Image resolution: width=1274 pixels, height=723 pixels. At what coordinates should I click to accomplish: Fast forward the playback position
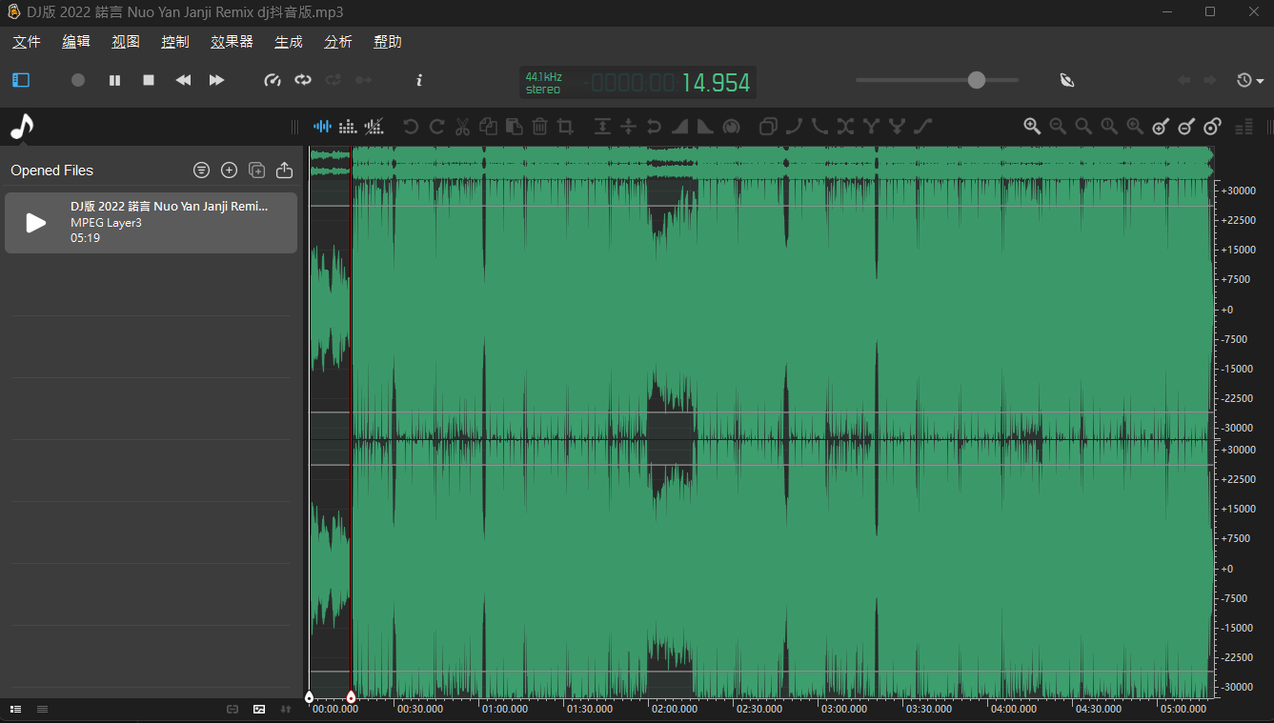point(216,81)
